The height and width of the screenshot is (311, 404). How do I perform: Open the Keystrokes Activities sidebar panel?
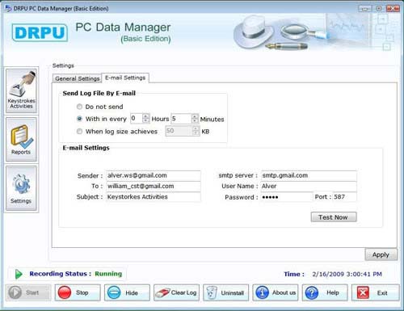(x=21, y=90)
